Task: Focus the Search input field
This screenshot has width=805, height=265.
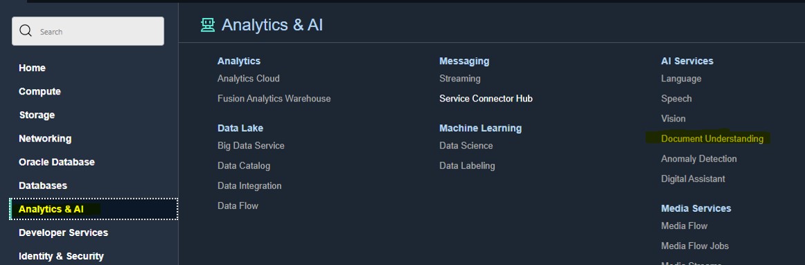Action: 88,31
